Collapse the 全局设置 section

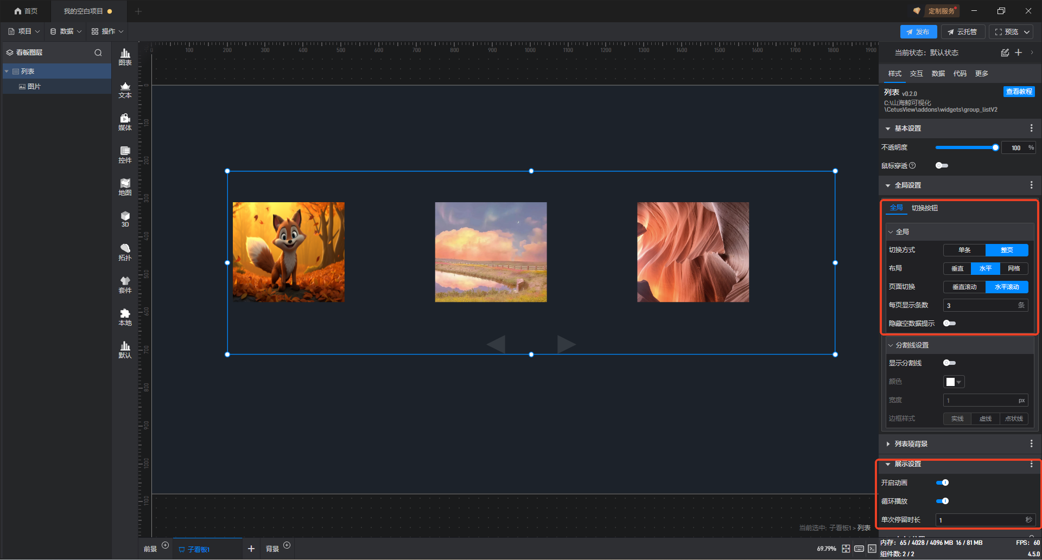tap(888, 185)
